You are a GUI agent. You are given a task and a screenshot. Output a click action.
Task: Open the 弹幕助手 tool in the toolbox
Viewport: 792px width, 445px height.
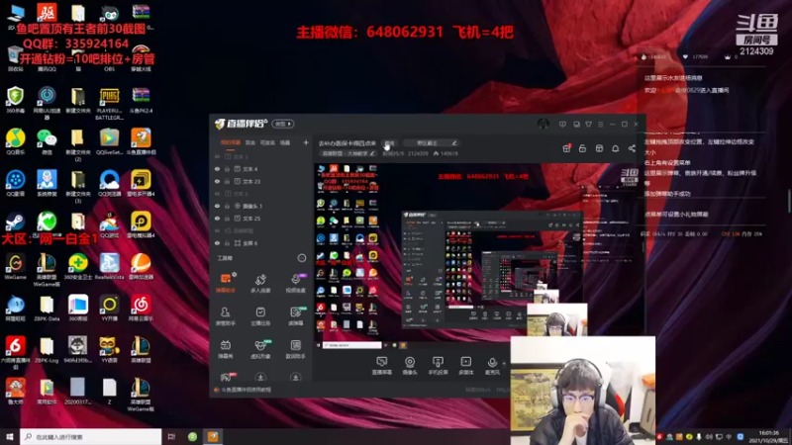click(x=226, y=282)
